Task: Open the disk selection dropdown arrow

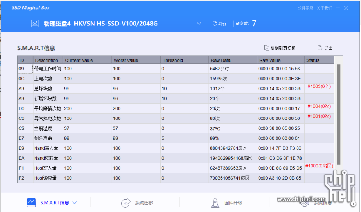Action: tap(199, 24)
